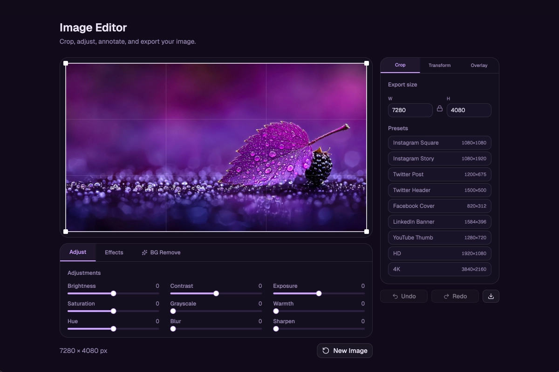Screen dimensions: 559x372
Task: Switch to the Transform tab
Action: (439, 65)
